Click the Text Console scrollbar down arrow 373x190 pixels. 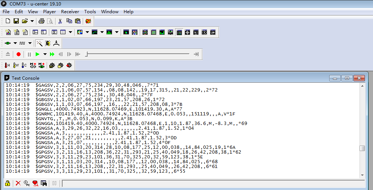pos(362,175)
